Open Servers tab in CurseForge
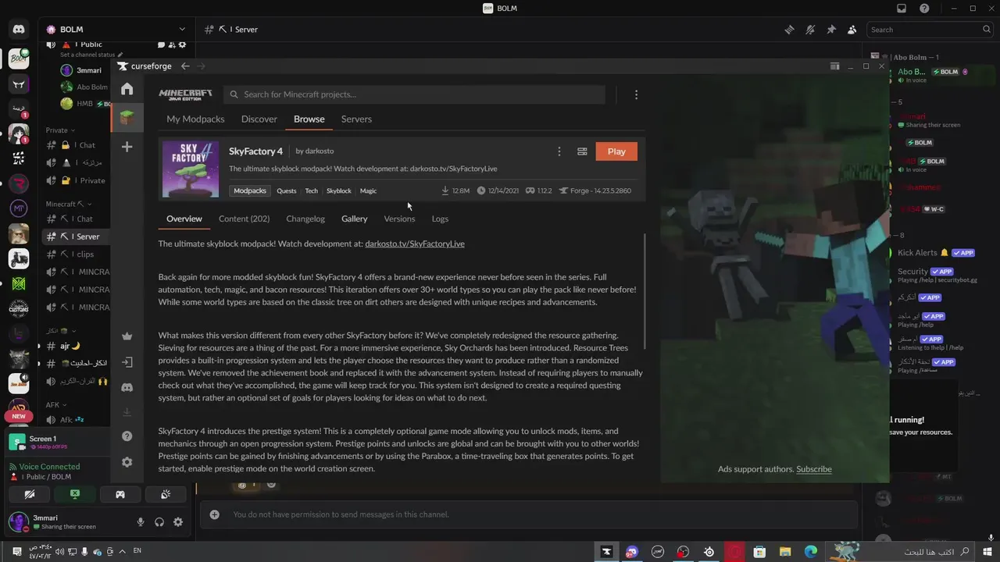The width and height of the screenshot is (1000, 562). pos(356,119)
